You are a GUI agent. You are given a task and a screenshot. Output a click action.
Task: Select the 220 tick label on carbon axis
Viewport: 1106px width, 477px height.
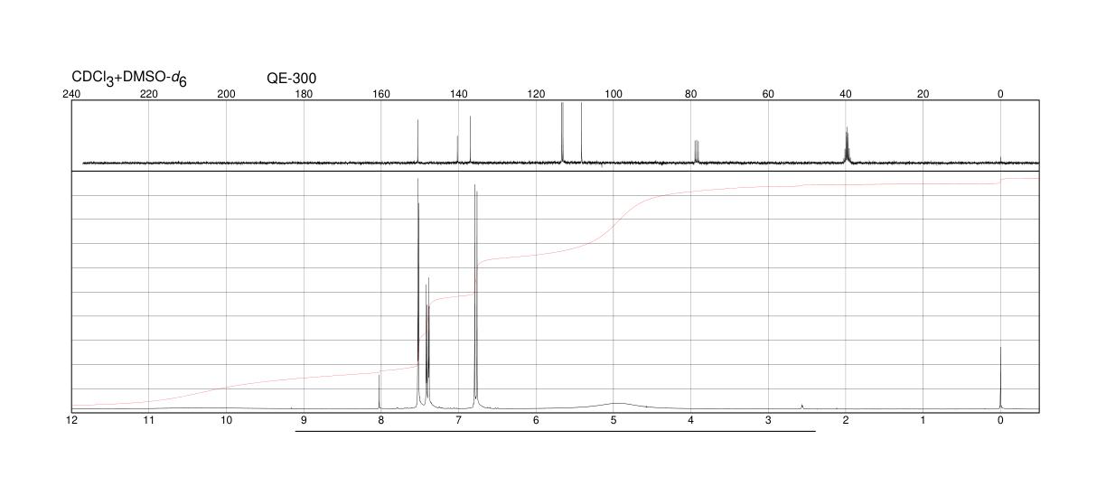[149, 94]
